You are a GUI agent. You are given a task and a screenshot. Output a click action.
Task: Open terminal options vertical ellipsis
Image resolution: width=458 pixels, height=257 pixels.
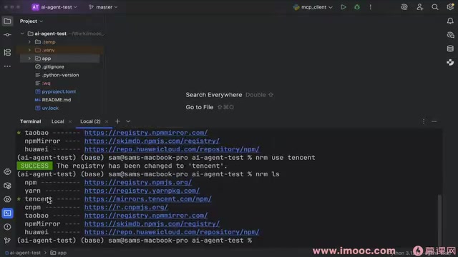click(x=424, y=121)
